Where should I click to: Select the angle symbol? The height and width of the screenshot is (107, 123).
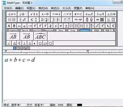click(x=9, y=43)
